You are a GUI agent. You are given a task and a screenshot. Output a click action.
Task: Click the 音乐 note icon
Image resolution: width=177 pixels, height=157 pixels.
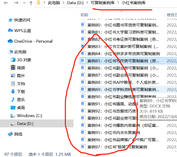[x=13, y=100]
